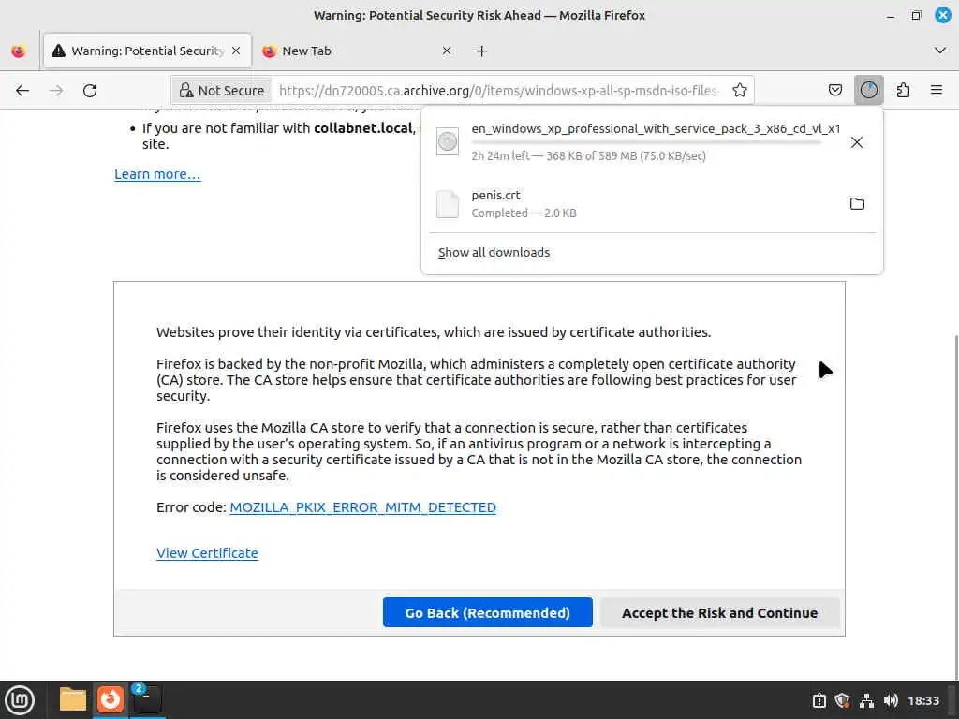Open Firefox View from the tab bar
The image size is (959, 719).
pos(19,51)
